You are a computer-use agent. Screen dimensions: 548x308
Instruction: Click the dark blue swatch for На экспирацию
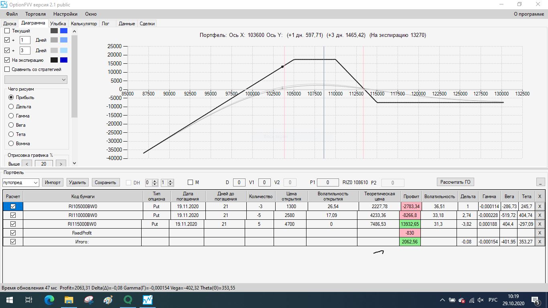(63, 60)
